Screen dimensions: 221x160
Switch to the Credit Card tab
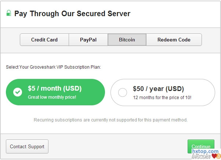click(x=44, y=40)
